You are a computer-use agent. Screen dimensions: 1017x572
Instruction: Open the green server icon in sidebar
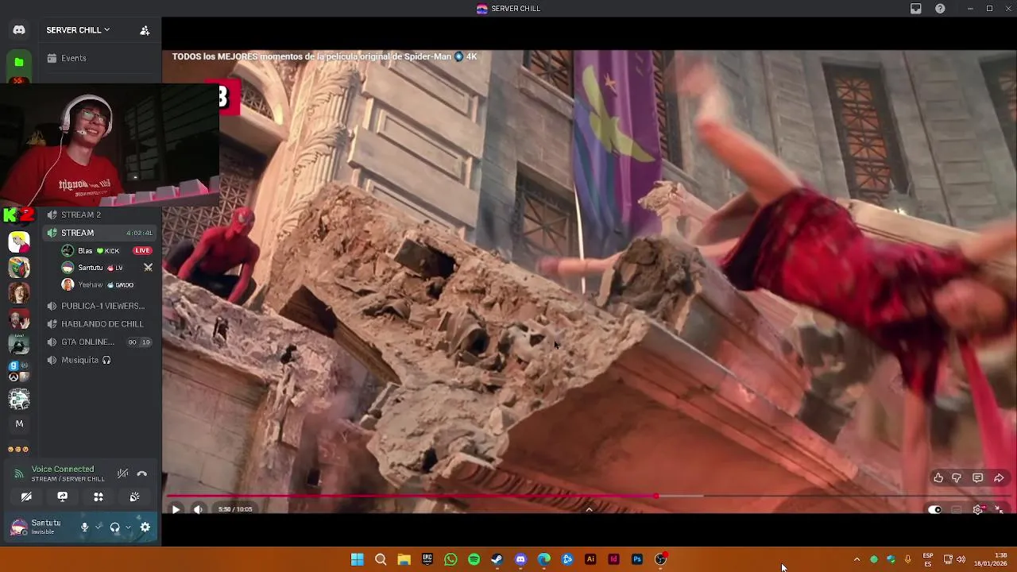click(x=19, y=62)
